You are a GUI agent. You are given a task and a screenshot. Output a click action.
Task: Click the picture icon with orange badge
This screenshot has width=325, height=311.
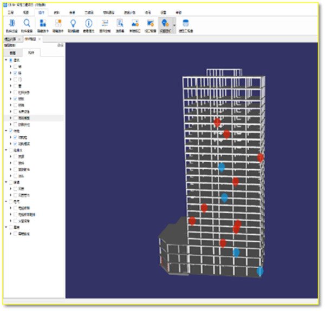pyautogui.click(x=135, y=23)
